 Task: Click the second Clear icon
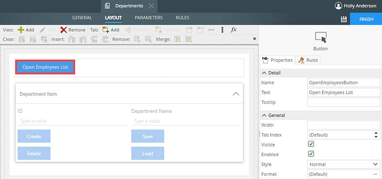33,39
